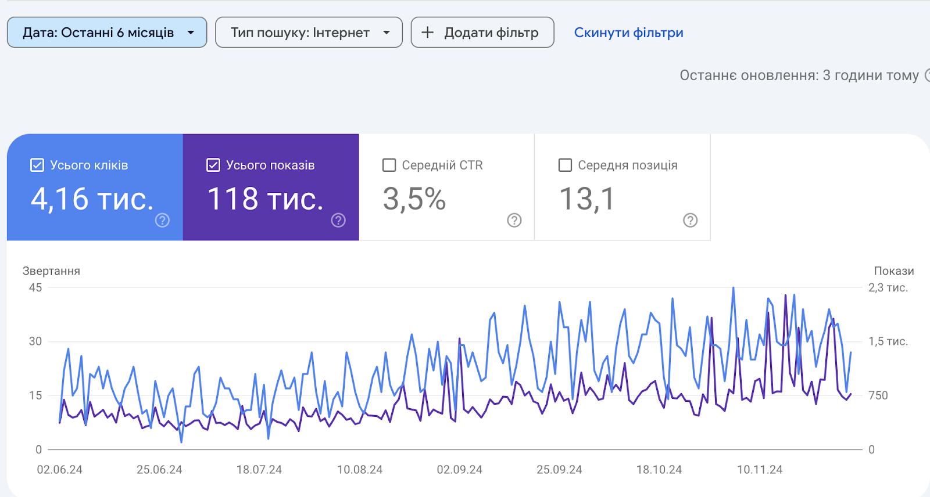Click help icon beside Останнє оновлення text
This screenshot has height=497, width=930.
[x=927, y=75]
